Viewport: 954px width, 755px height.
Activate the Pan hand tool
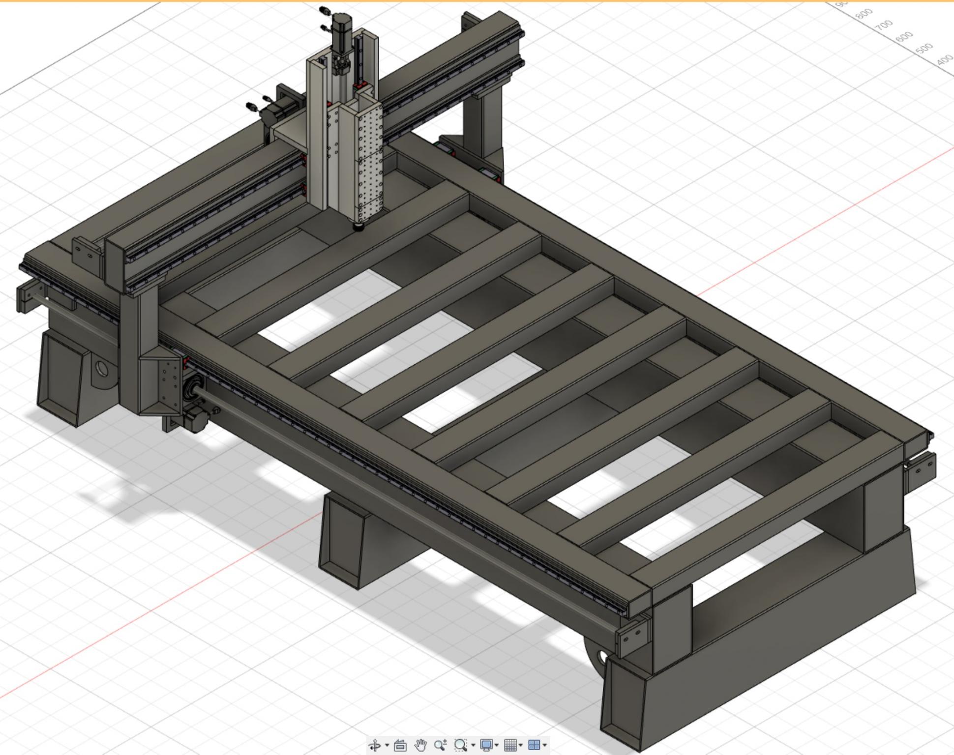(420, 745)
